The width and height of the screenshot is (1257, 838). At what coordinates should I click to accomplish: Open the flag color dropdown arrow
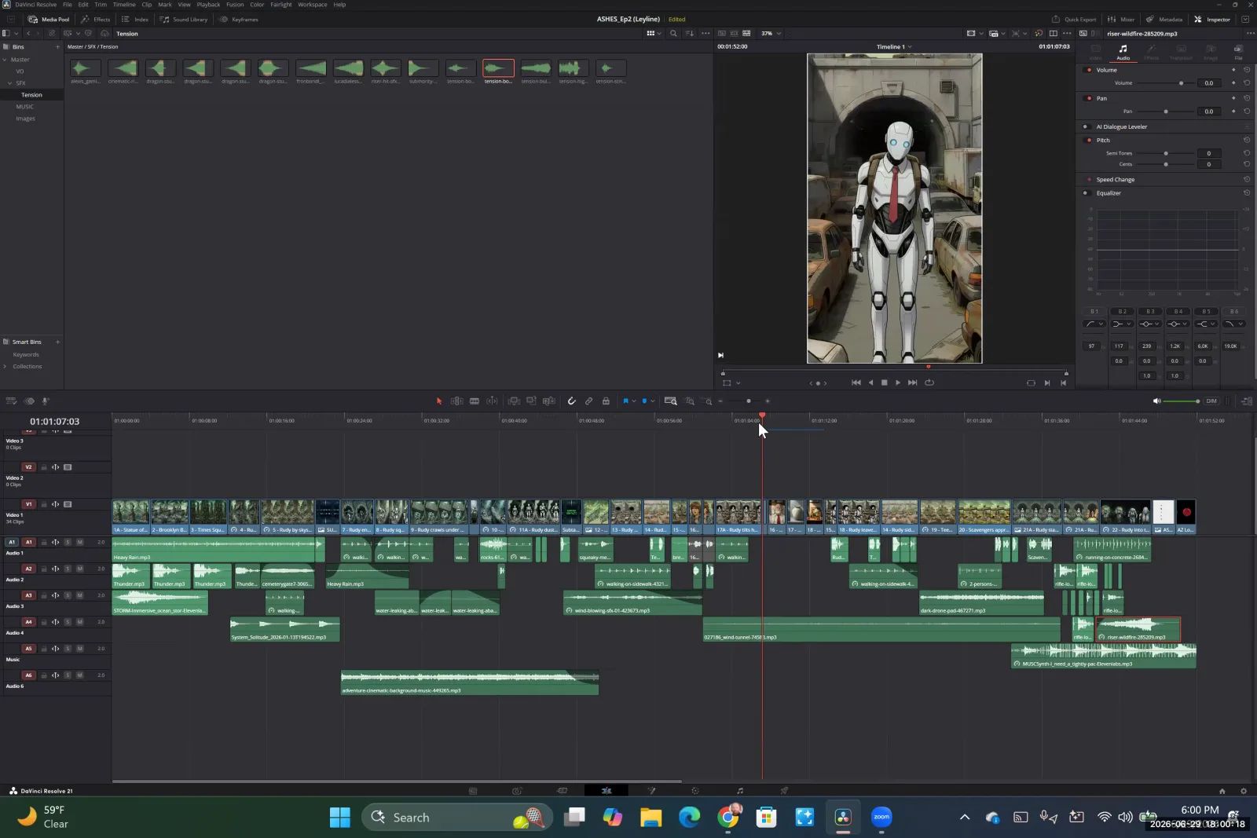coord(634,401)
